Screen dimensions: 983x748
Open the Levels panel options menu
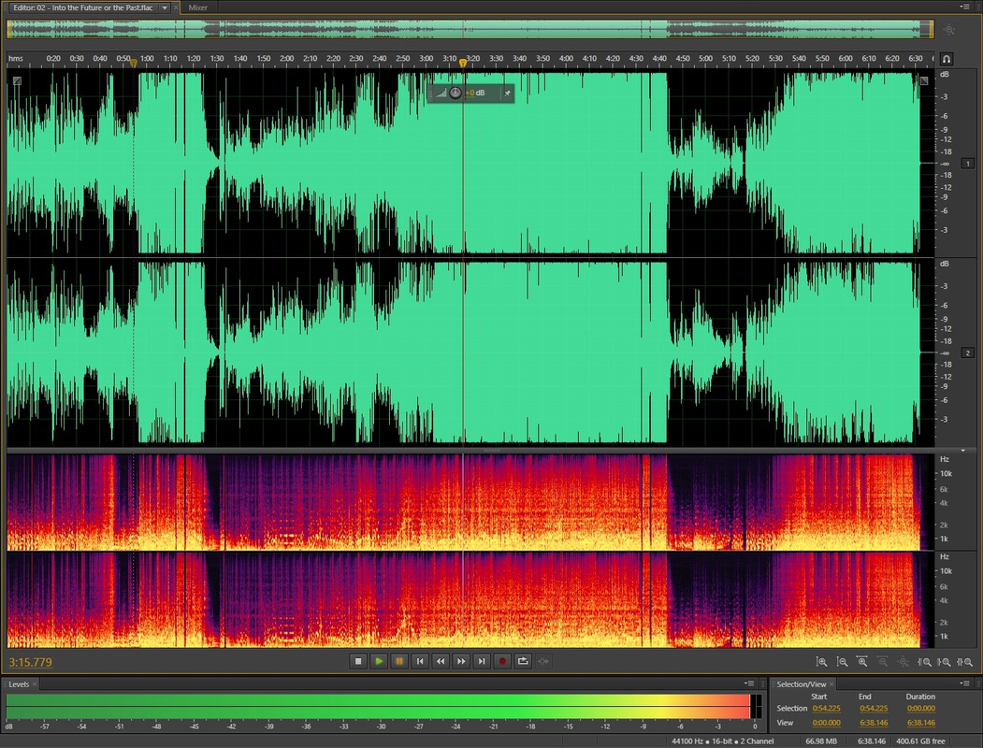point(749,683)
